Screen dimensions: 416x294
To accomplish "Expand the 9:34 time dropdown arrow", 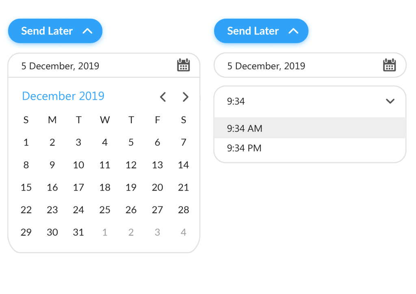I will [390, 101].
